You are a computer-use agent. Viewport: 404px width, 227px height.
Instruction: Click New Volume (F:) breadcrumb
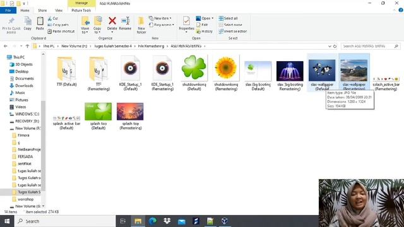[x=74, y=46]
